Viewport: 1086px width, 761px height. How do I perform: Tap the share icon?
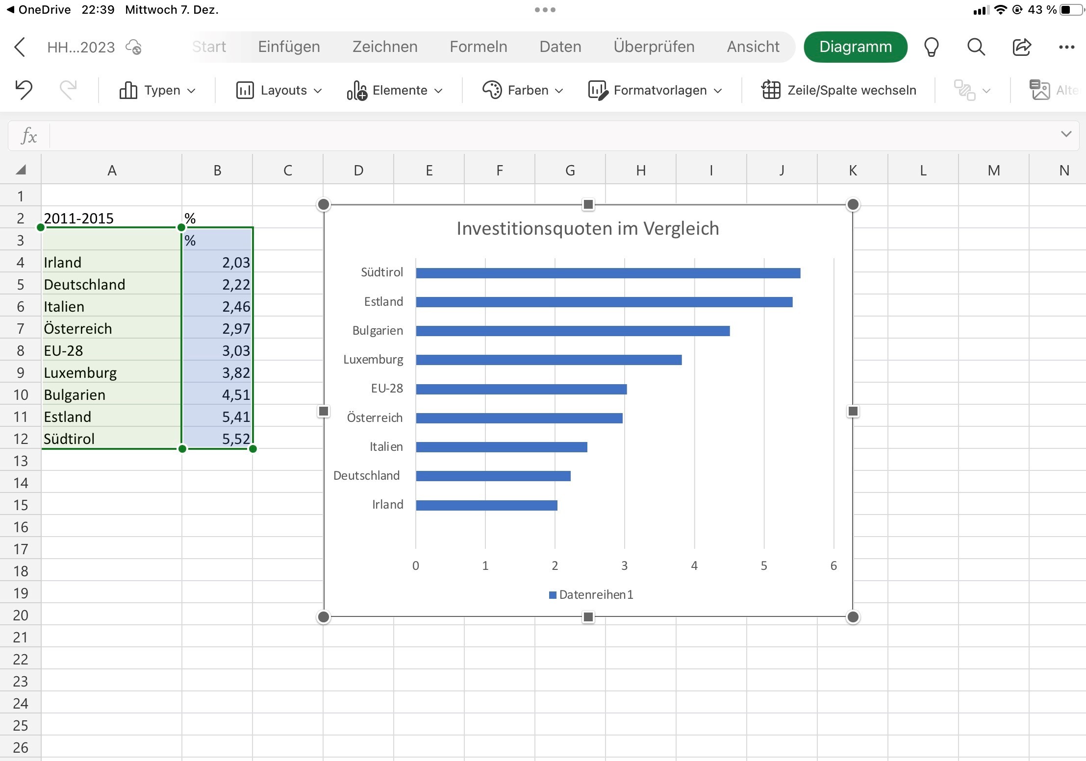tap(1022, 47)
